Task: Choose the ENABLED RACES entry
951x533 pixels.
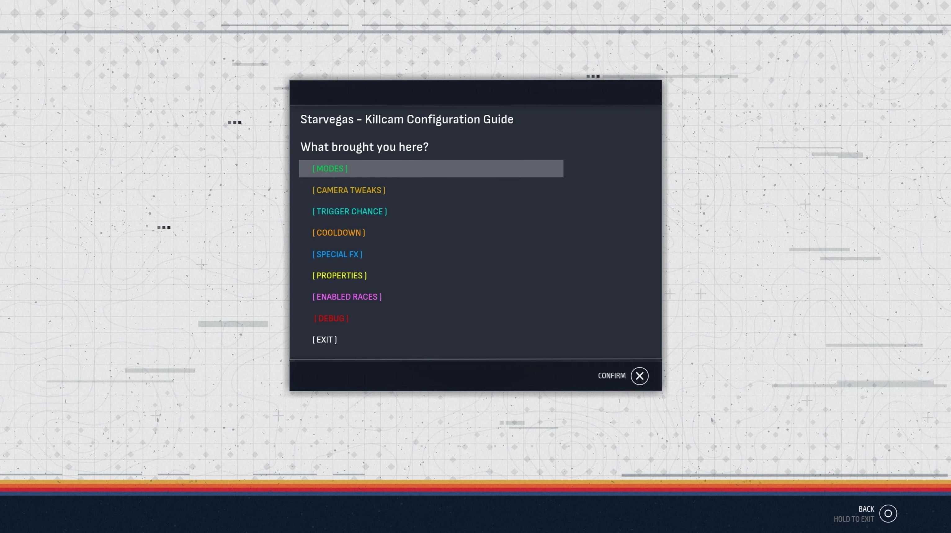Action: pos(347,297)
